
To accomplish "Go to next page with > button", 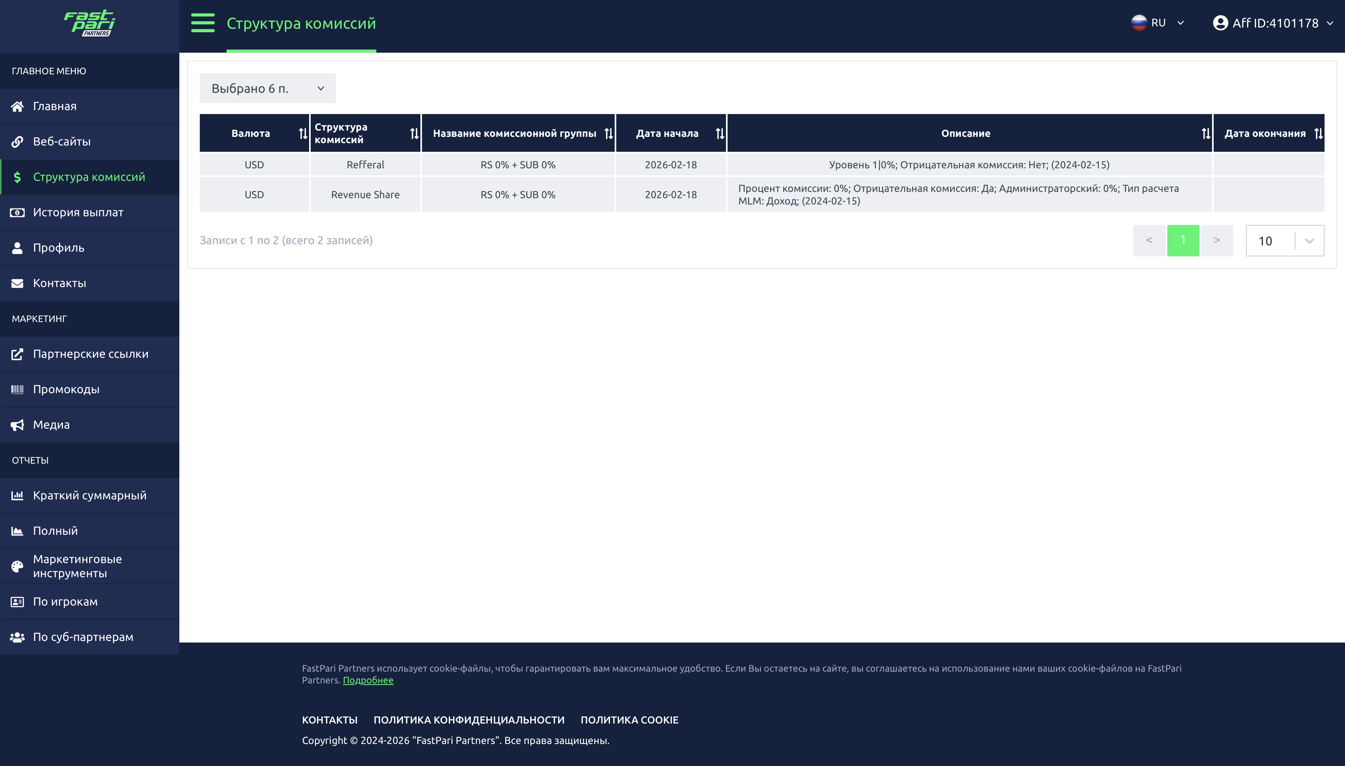I will [1217, 240].
